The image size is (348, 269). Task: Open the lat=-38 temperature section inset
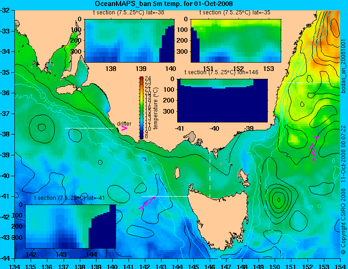click(x=129, y=41)
